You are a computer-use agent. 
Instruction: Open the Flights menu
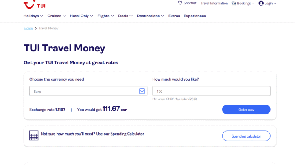coord(105,16)
